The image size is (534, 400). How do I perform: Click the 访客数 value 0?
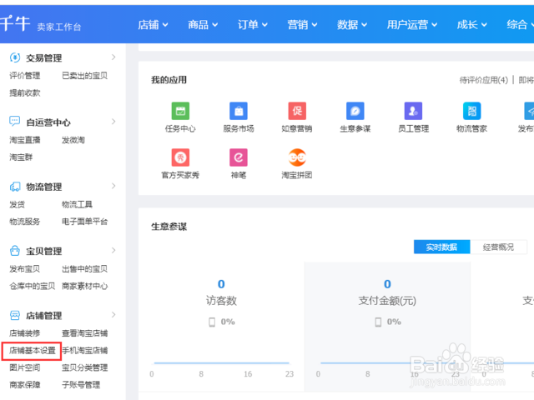click(x=221, y=284)
